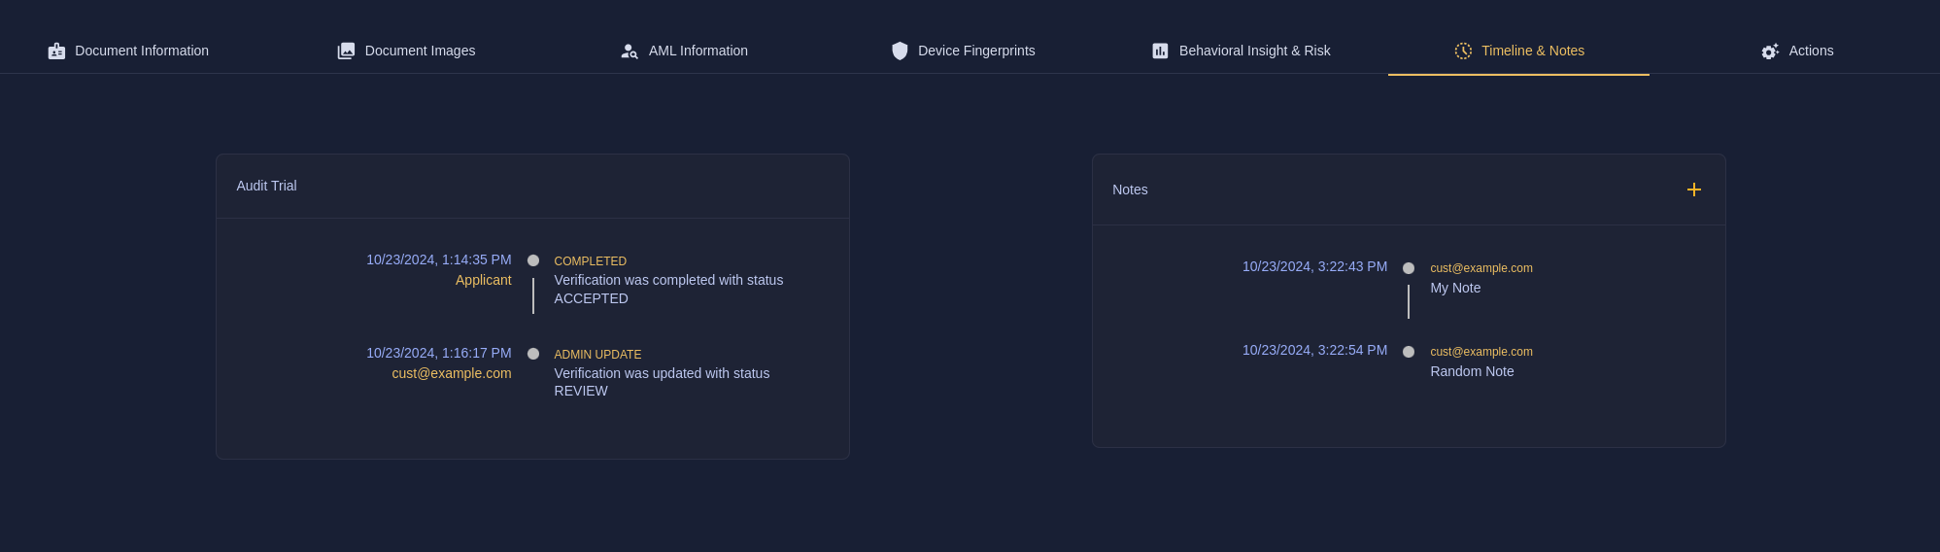Click the Document Information ID badge icon
1940x552 pixels.
point(56,52)
